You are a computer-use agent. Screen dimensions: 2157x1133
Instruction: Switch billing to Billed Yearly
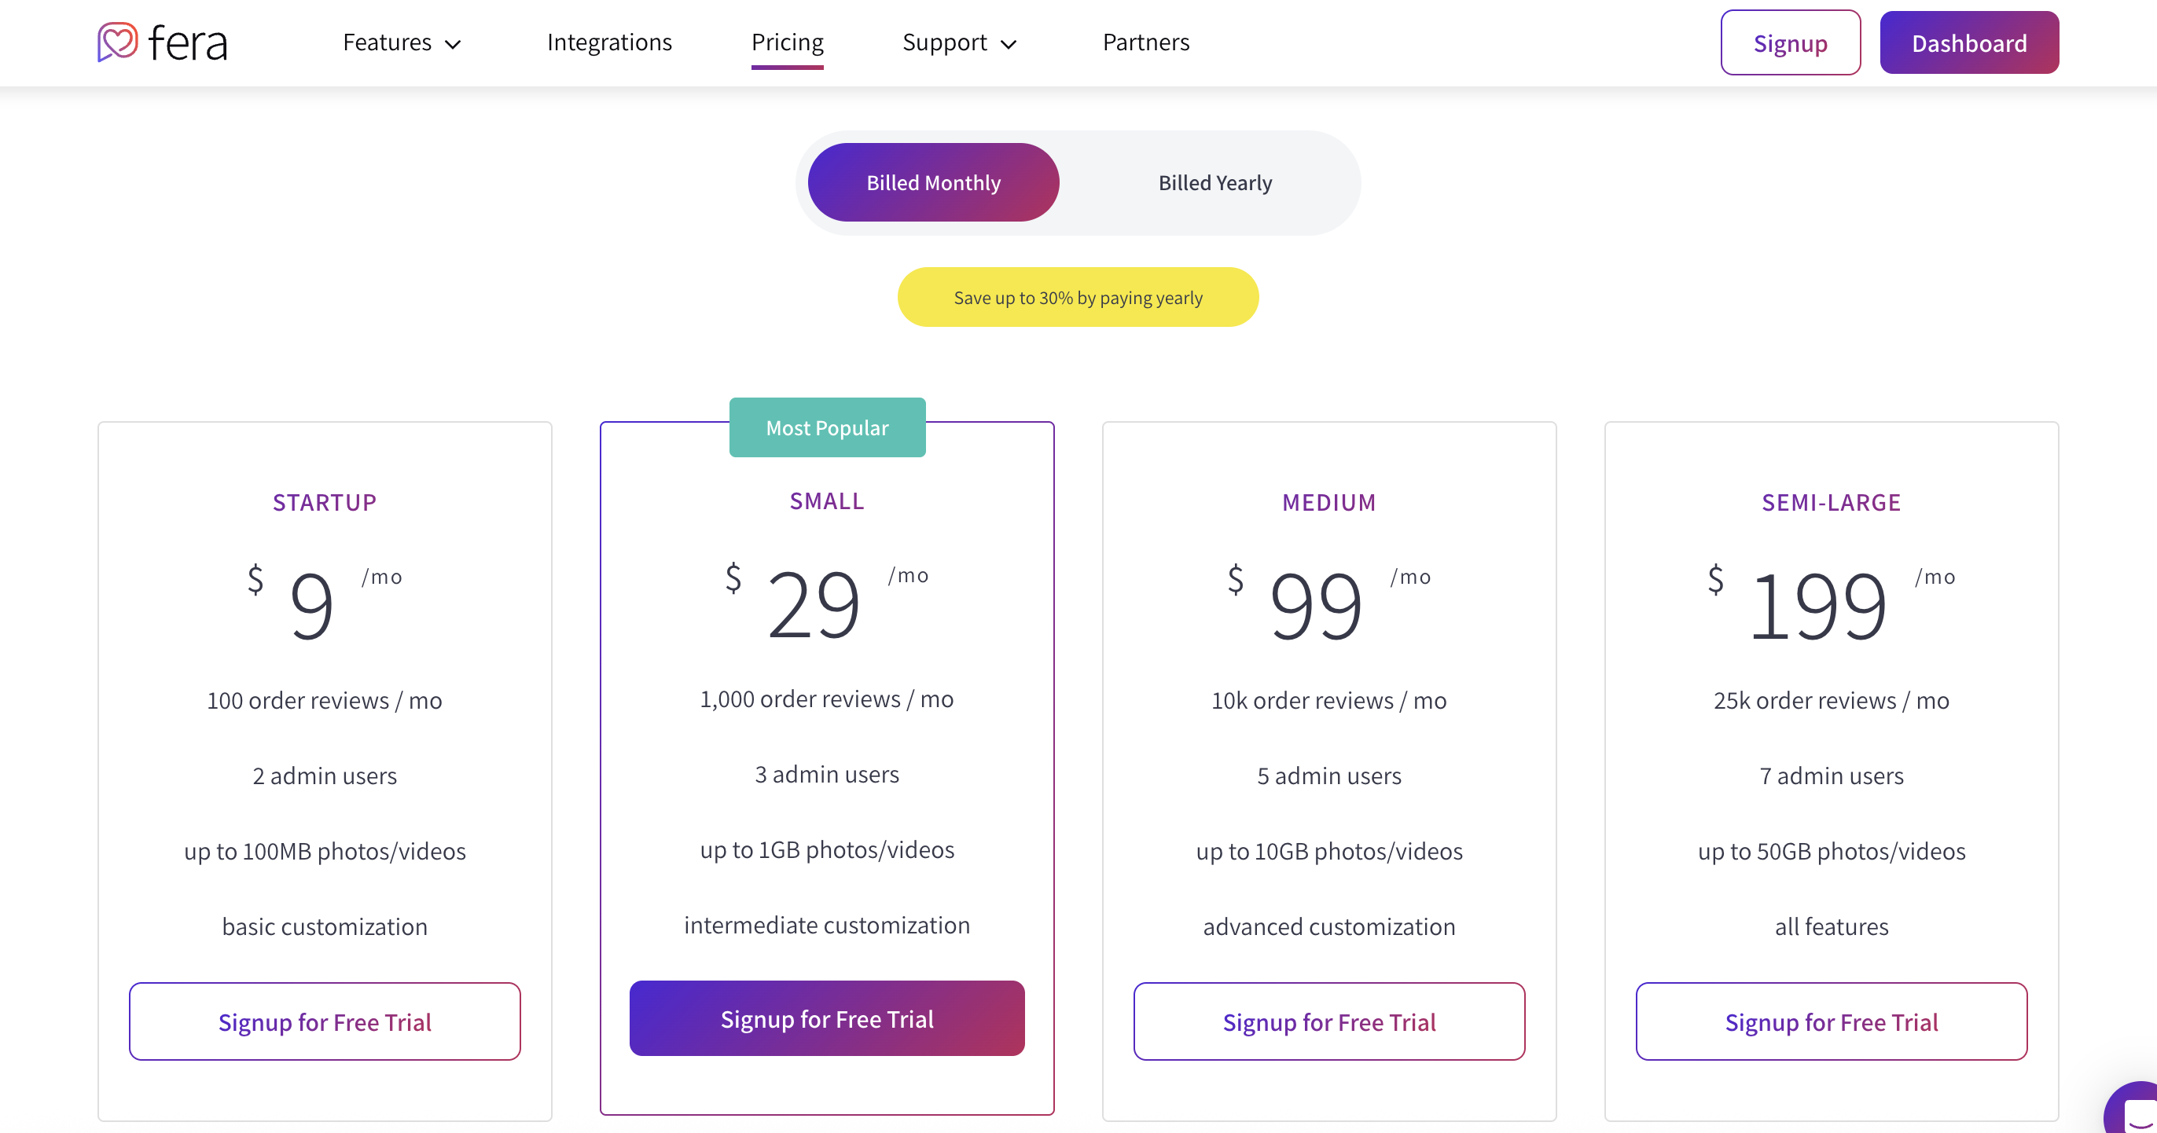[x=1215, y=182]
